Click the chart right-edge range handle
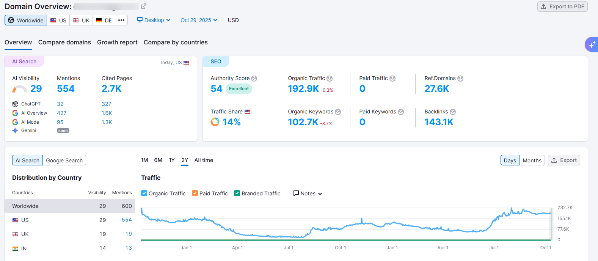Screen dimensions: 598x261 [x=552, y=224]
